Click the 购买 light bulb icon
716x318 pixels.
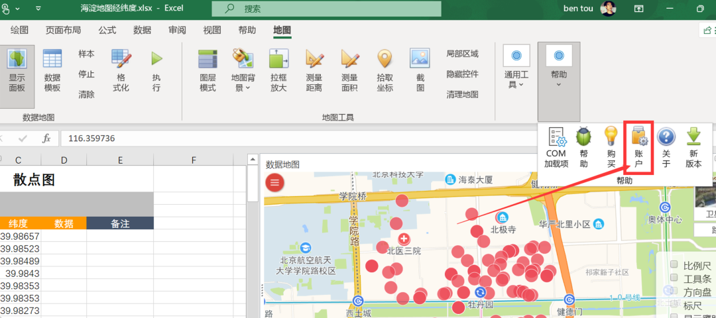611,136
